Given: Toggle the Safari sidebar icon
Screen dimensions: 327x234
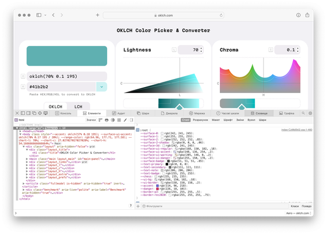Looking at the screenshot, I should point(39,15).
